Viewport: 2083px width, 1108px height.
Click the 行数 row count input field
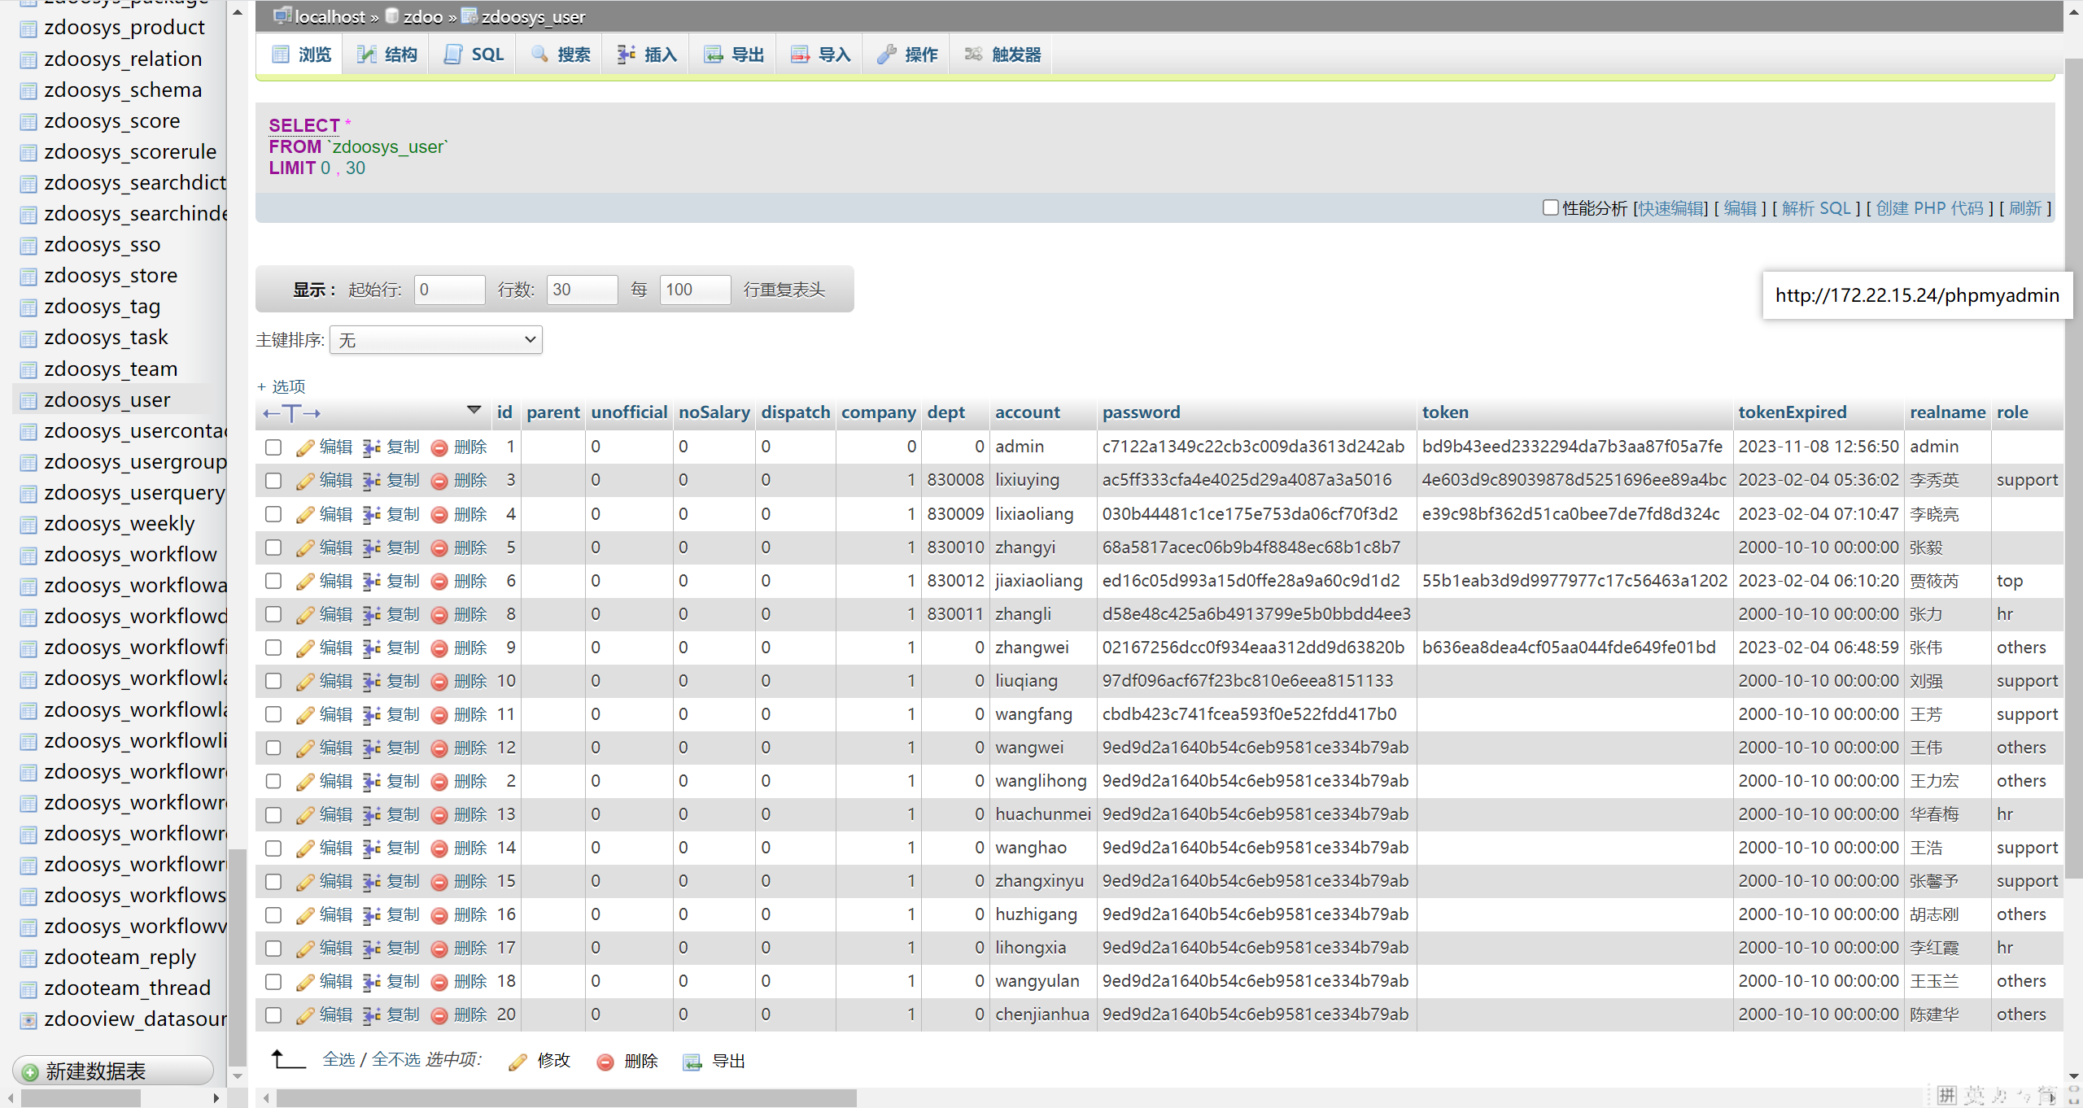click(583, 290)
